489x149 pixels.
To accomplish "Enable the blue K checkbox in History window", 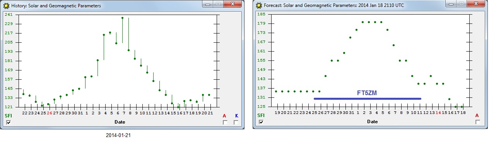I will (236, 122).
